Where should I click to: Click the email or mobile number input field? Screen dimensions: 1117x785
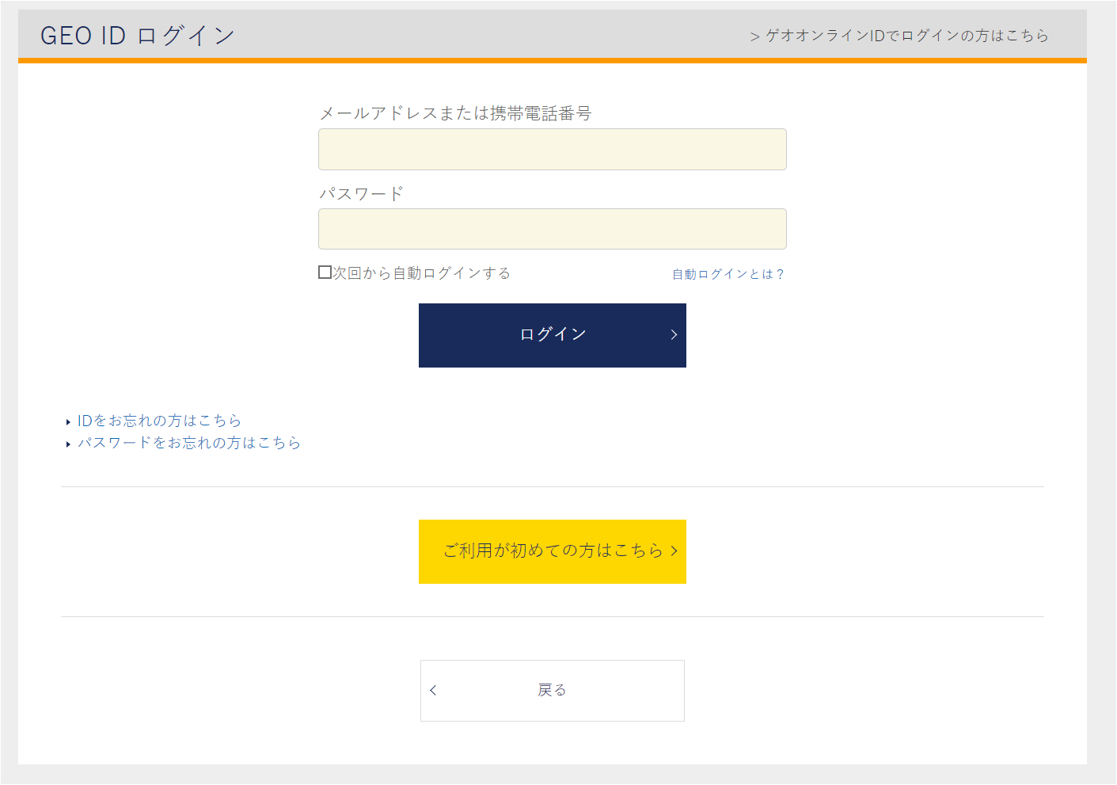tap(552, 149)
